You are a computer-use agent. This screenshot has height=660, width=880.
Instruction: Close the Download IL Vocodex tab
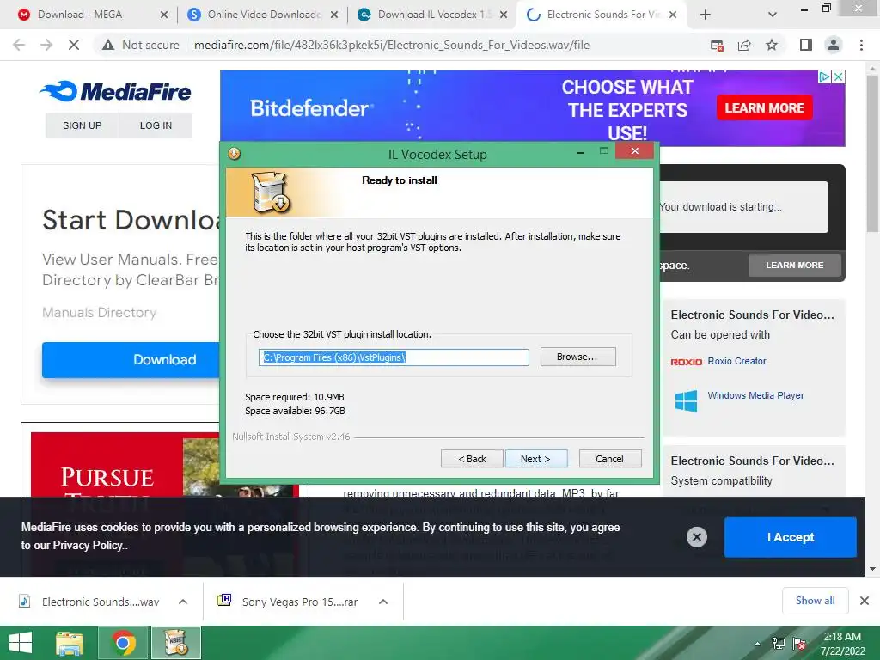[504, 15]
